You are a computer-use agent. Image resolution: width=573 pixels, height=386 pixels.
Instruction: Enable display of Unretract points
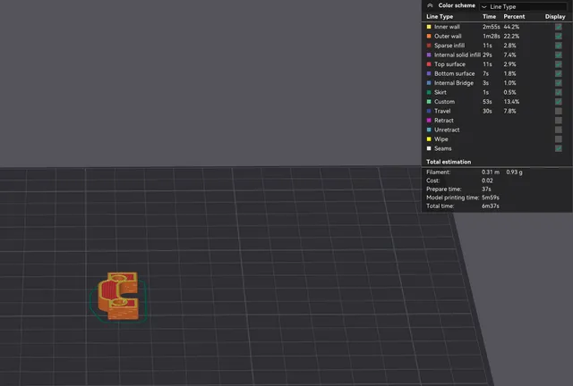[558, 130]
